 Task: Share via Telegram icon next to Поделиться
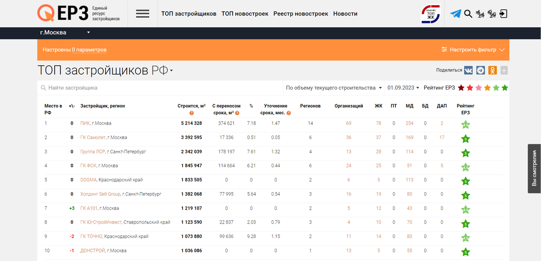[481, 70]
